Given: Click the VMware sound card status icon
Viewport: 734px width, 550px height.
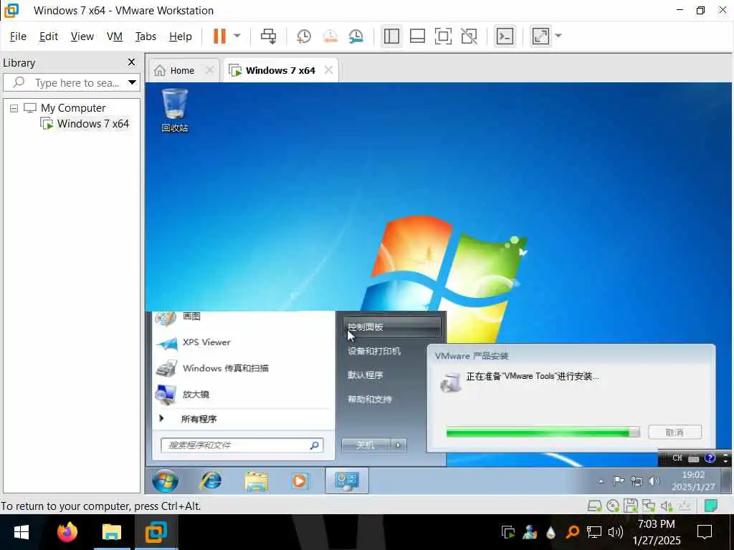Looking at the screenshot, I should pos(666,506).
